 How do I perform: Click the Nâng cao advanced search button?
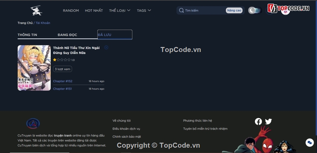pyautogui.click(x=234, y=10)
